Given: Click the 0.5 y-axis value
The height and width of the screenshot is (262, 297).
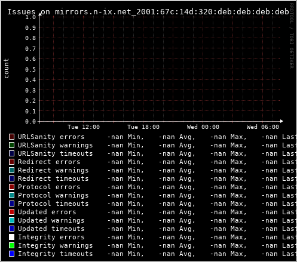Looking at the screenshot, I should [x=30, y=69].
